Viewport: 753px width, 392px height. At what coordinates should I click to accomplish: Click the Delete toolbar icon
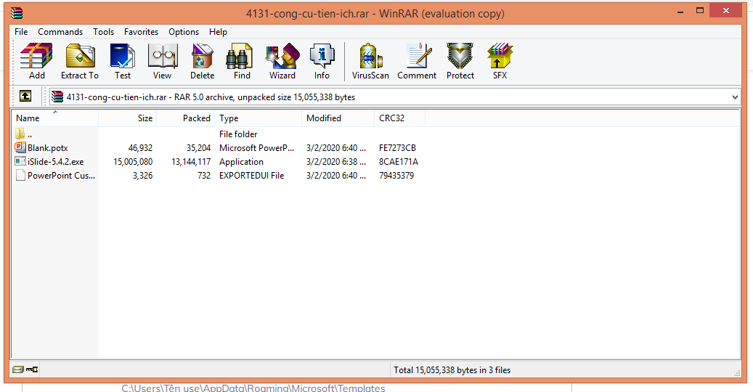(x=202, y=62)
